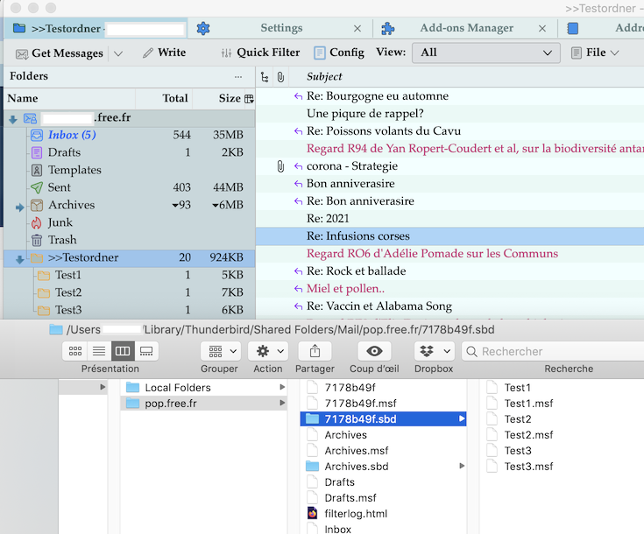The width and height of the screenshot is (644, 534).
Task: Click the Write pencil icon
Action: tap(148, 53)
